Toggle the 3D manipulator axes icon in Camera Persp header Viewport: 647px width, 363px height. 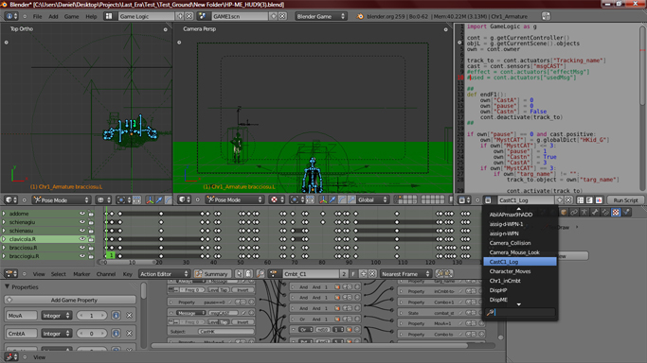[323, 200]
